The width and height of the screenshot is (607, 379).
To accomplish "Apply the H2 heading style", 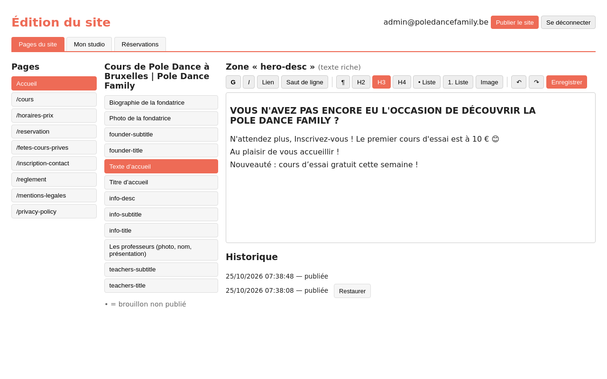I will coord(361,82).
